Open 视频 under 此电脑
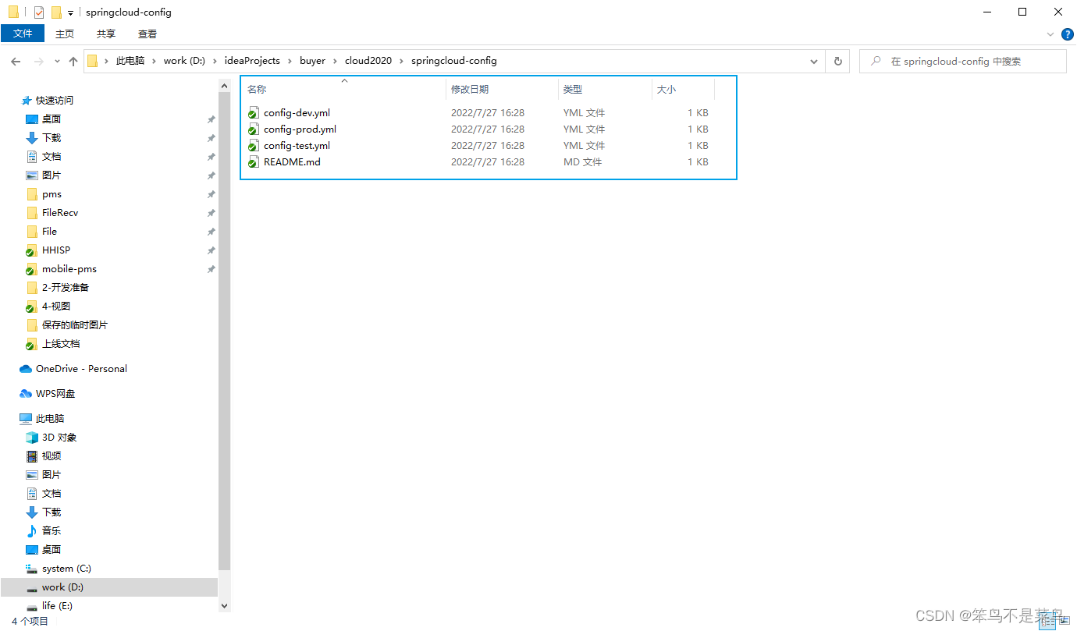 pos(52,456)
